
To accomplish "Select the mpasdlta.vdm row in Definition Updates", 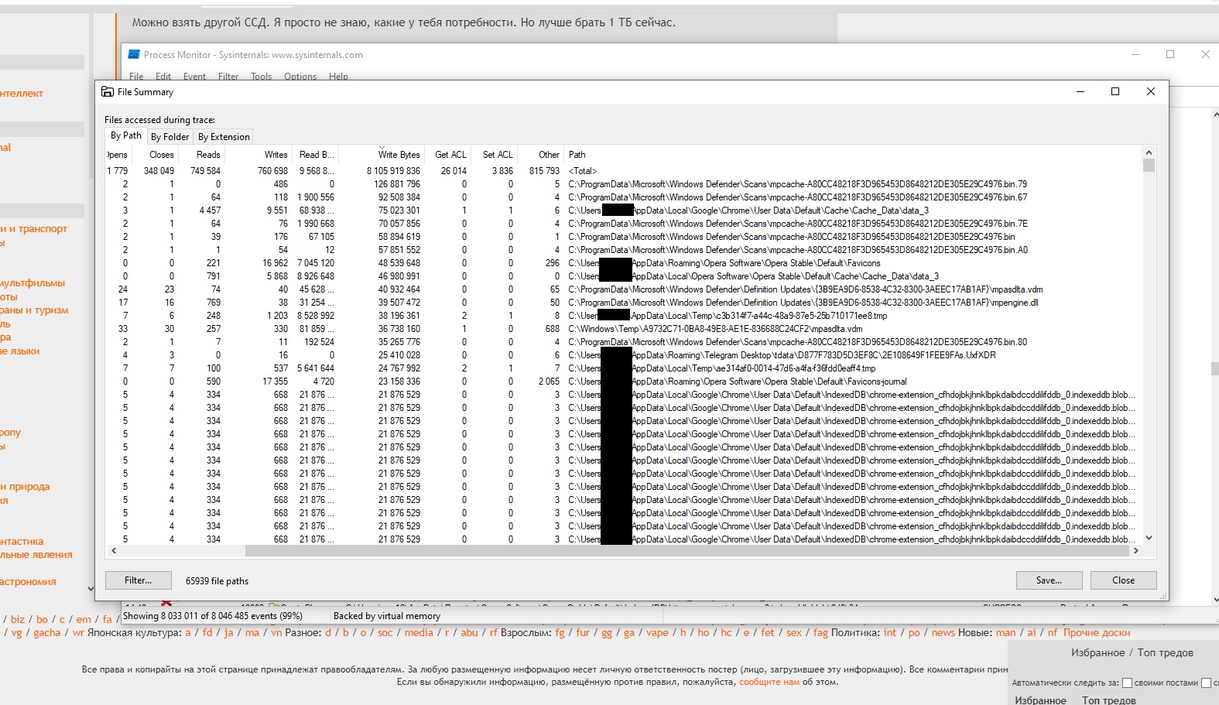I will 624,289.
